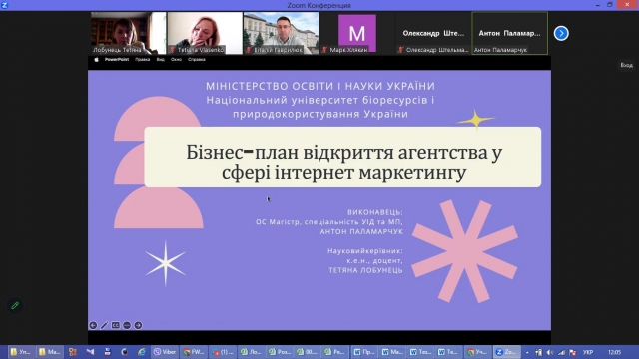Change the УКР input language indicator

pyautogui.click(x=588, y=352)
